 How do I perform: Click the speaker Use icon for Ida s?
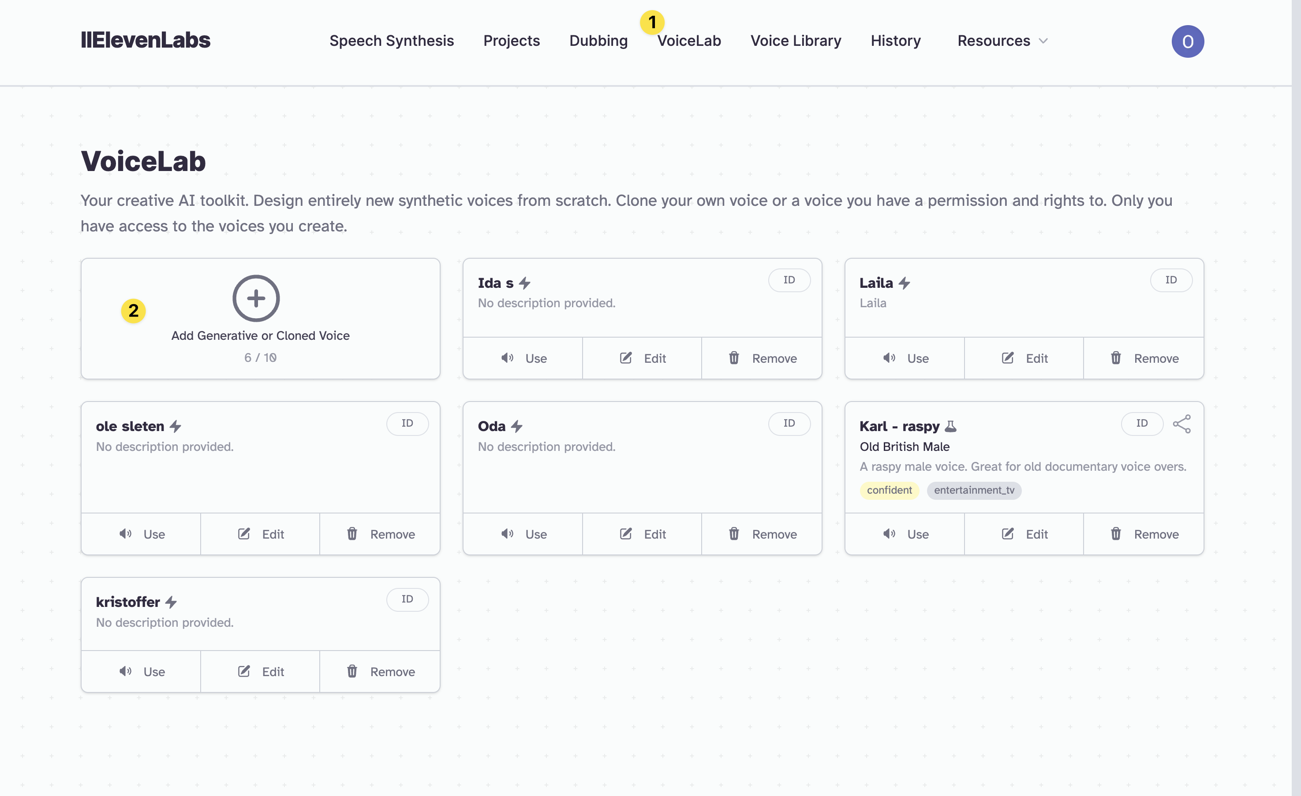pyautogui.click(x=508, y=358)
